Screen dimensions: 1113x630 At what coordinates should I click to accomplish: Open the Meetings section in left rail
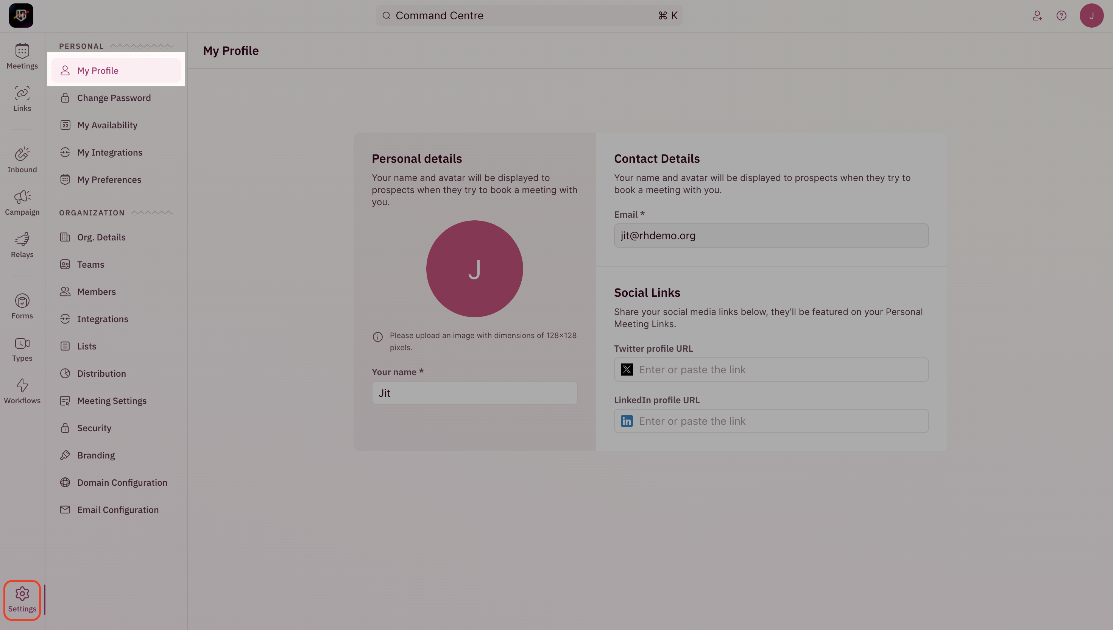pos(22,57)
